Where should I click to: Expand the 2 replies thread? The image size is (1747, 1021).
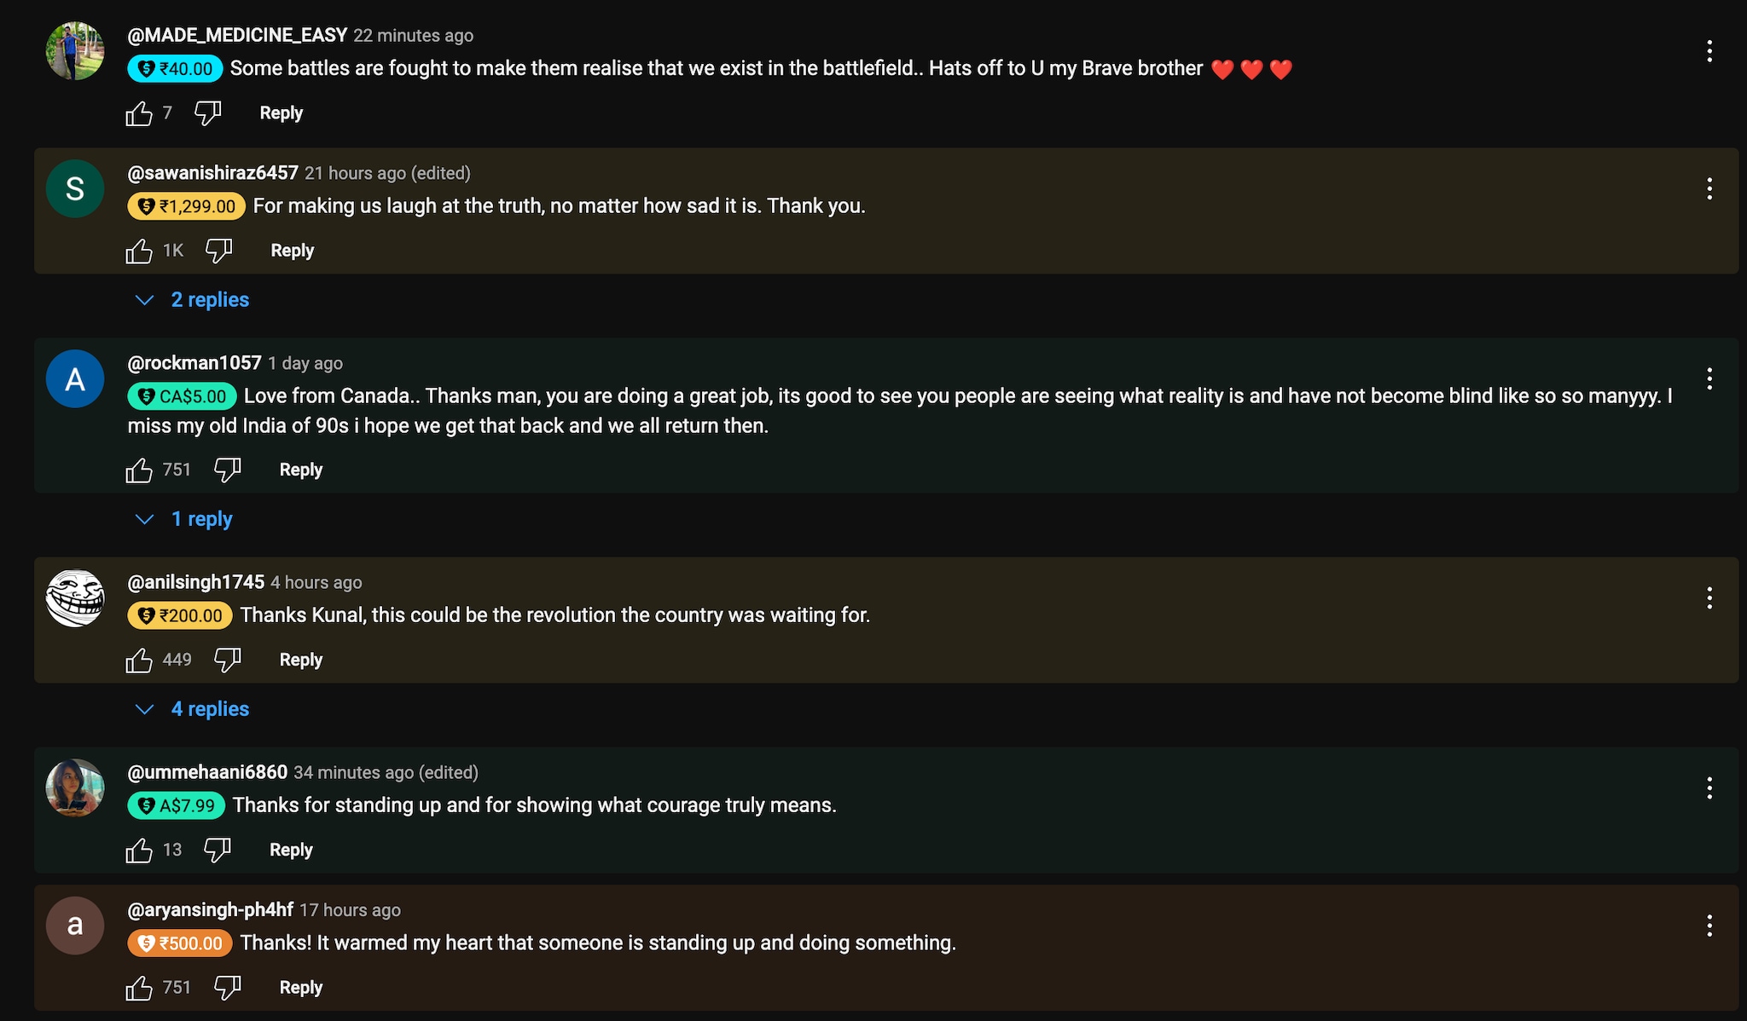coord(209,300)
